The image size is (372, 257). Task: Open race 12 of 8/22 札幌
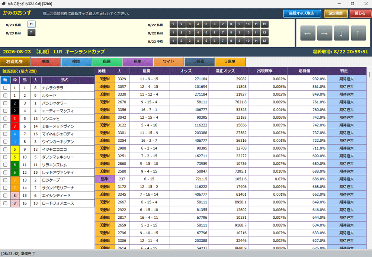click(264, 24)
